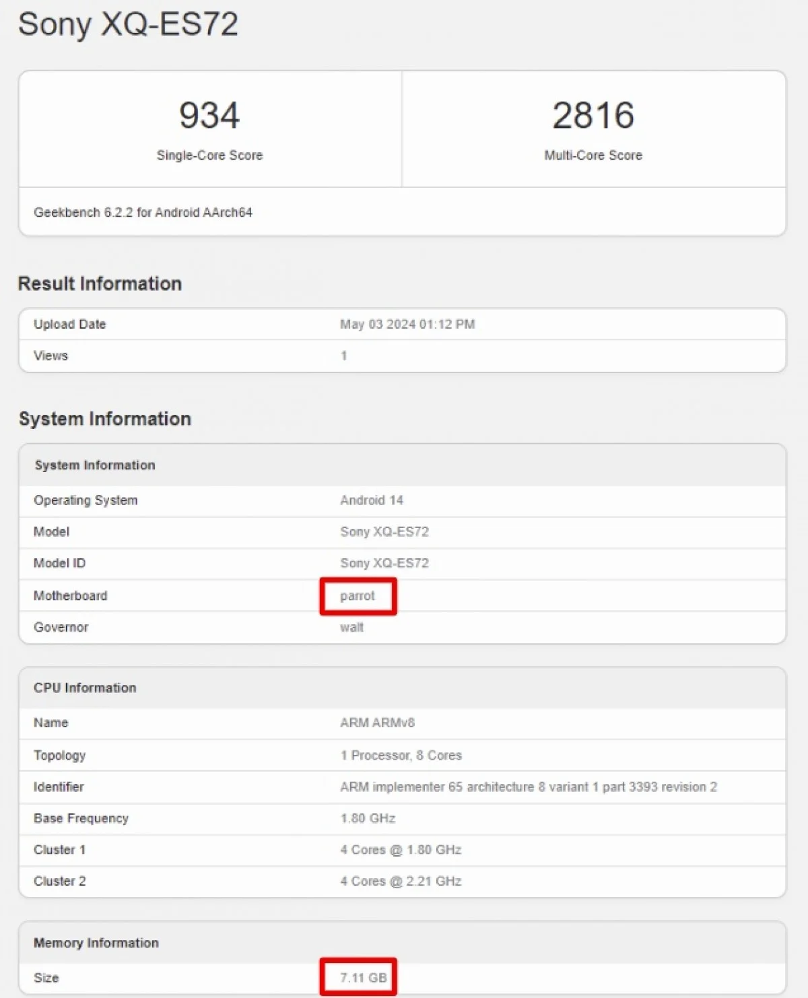Click the Operating System Android 14 entry
This screenshot has height=998, width=808.
[370, 500]
